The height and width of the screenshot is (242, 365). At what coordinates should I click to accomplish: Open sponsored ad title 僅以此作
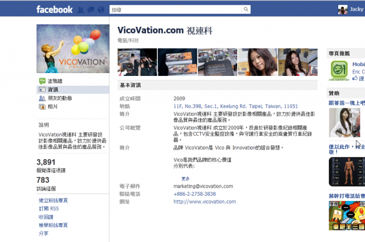coord(347,149)
